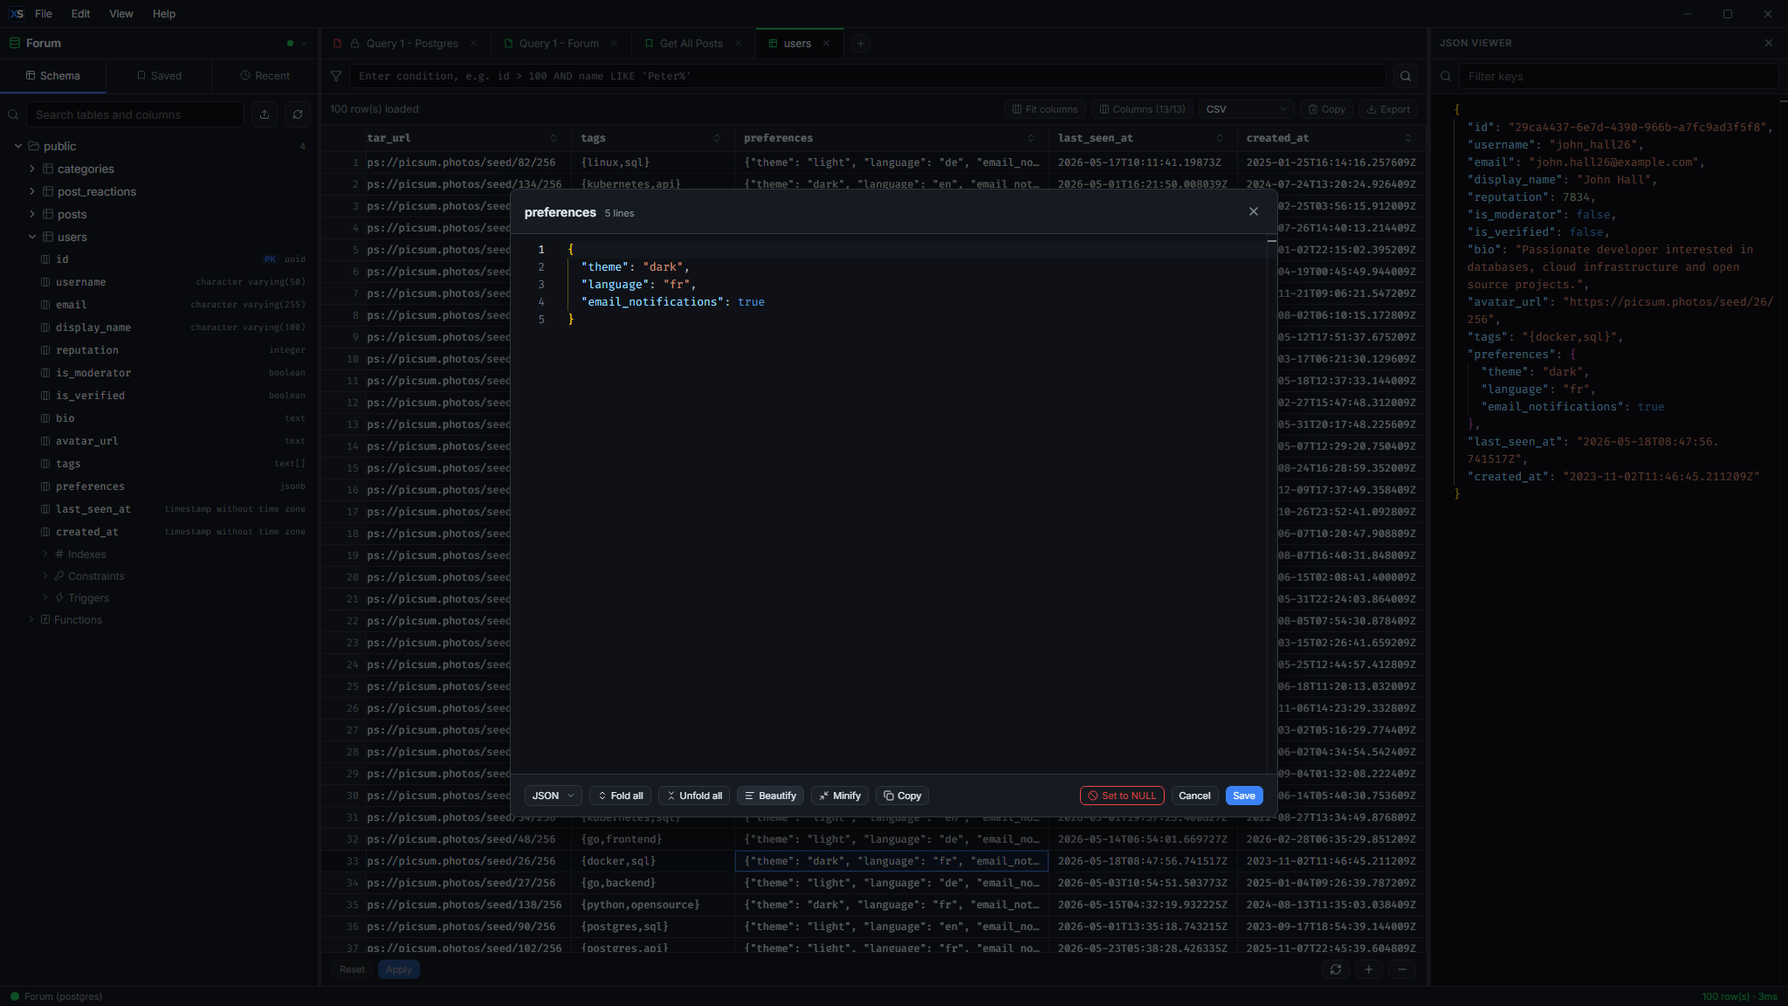Expand the categories table node

(x=32, y=169)
